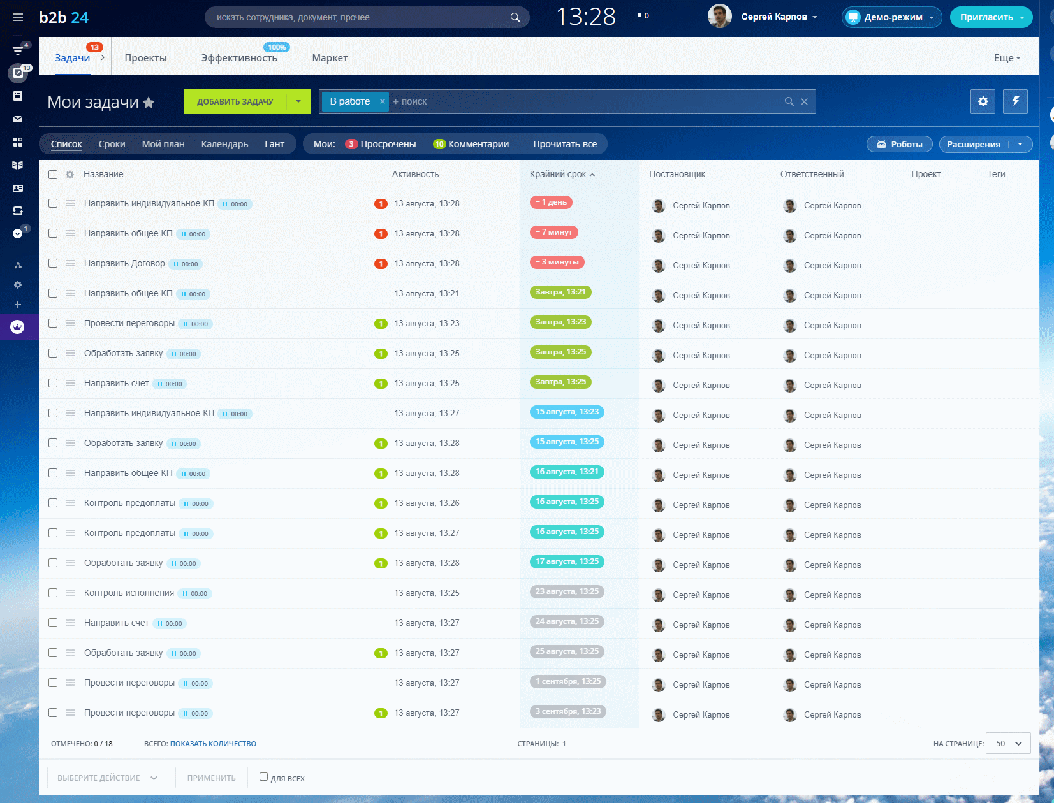The width and height of the screenshot is (1054, 803).
Task: Click the ПОКАЗАТЬ КОЛИЧЕСТВО link
Action: 213,744
